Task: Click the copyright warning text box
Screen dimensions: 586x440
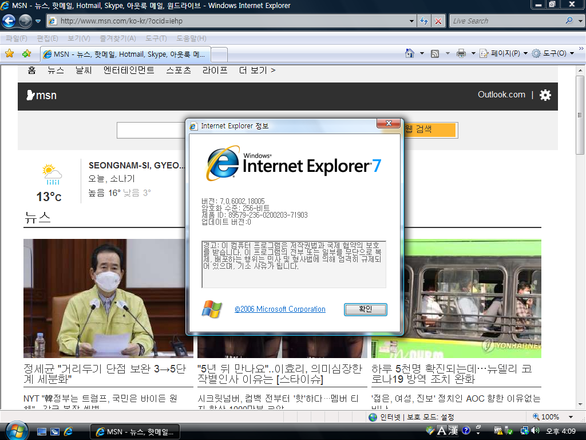Action: pyautogui.click(x=294, y=265)
